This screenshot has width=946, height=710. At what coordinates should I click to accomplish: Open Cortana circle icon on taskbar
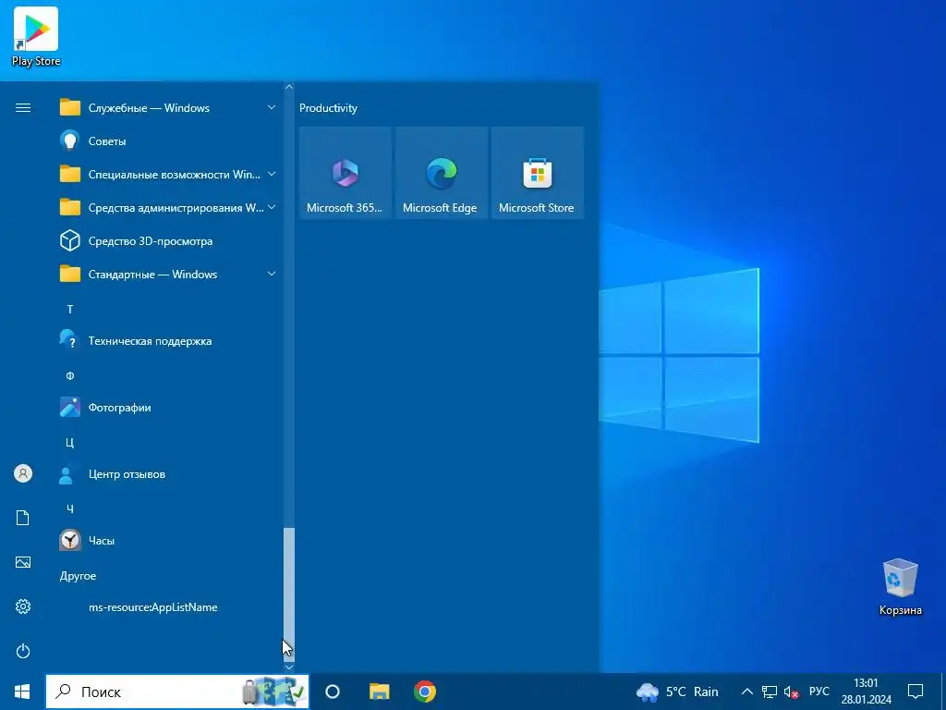pyautogui.click(x=333, y=692)
